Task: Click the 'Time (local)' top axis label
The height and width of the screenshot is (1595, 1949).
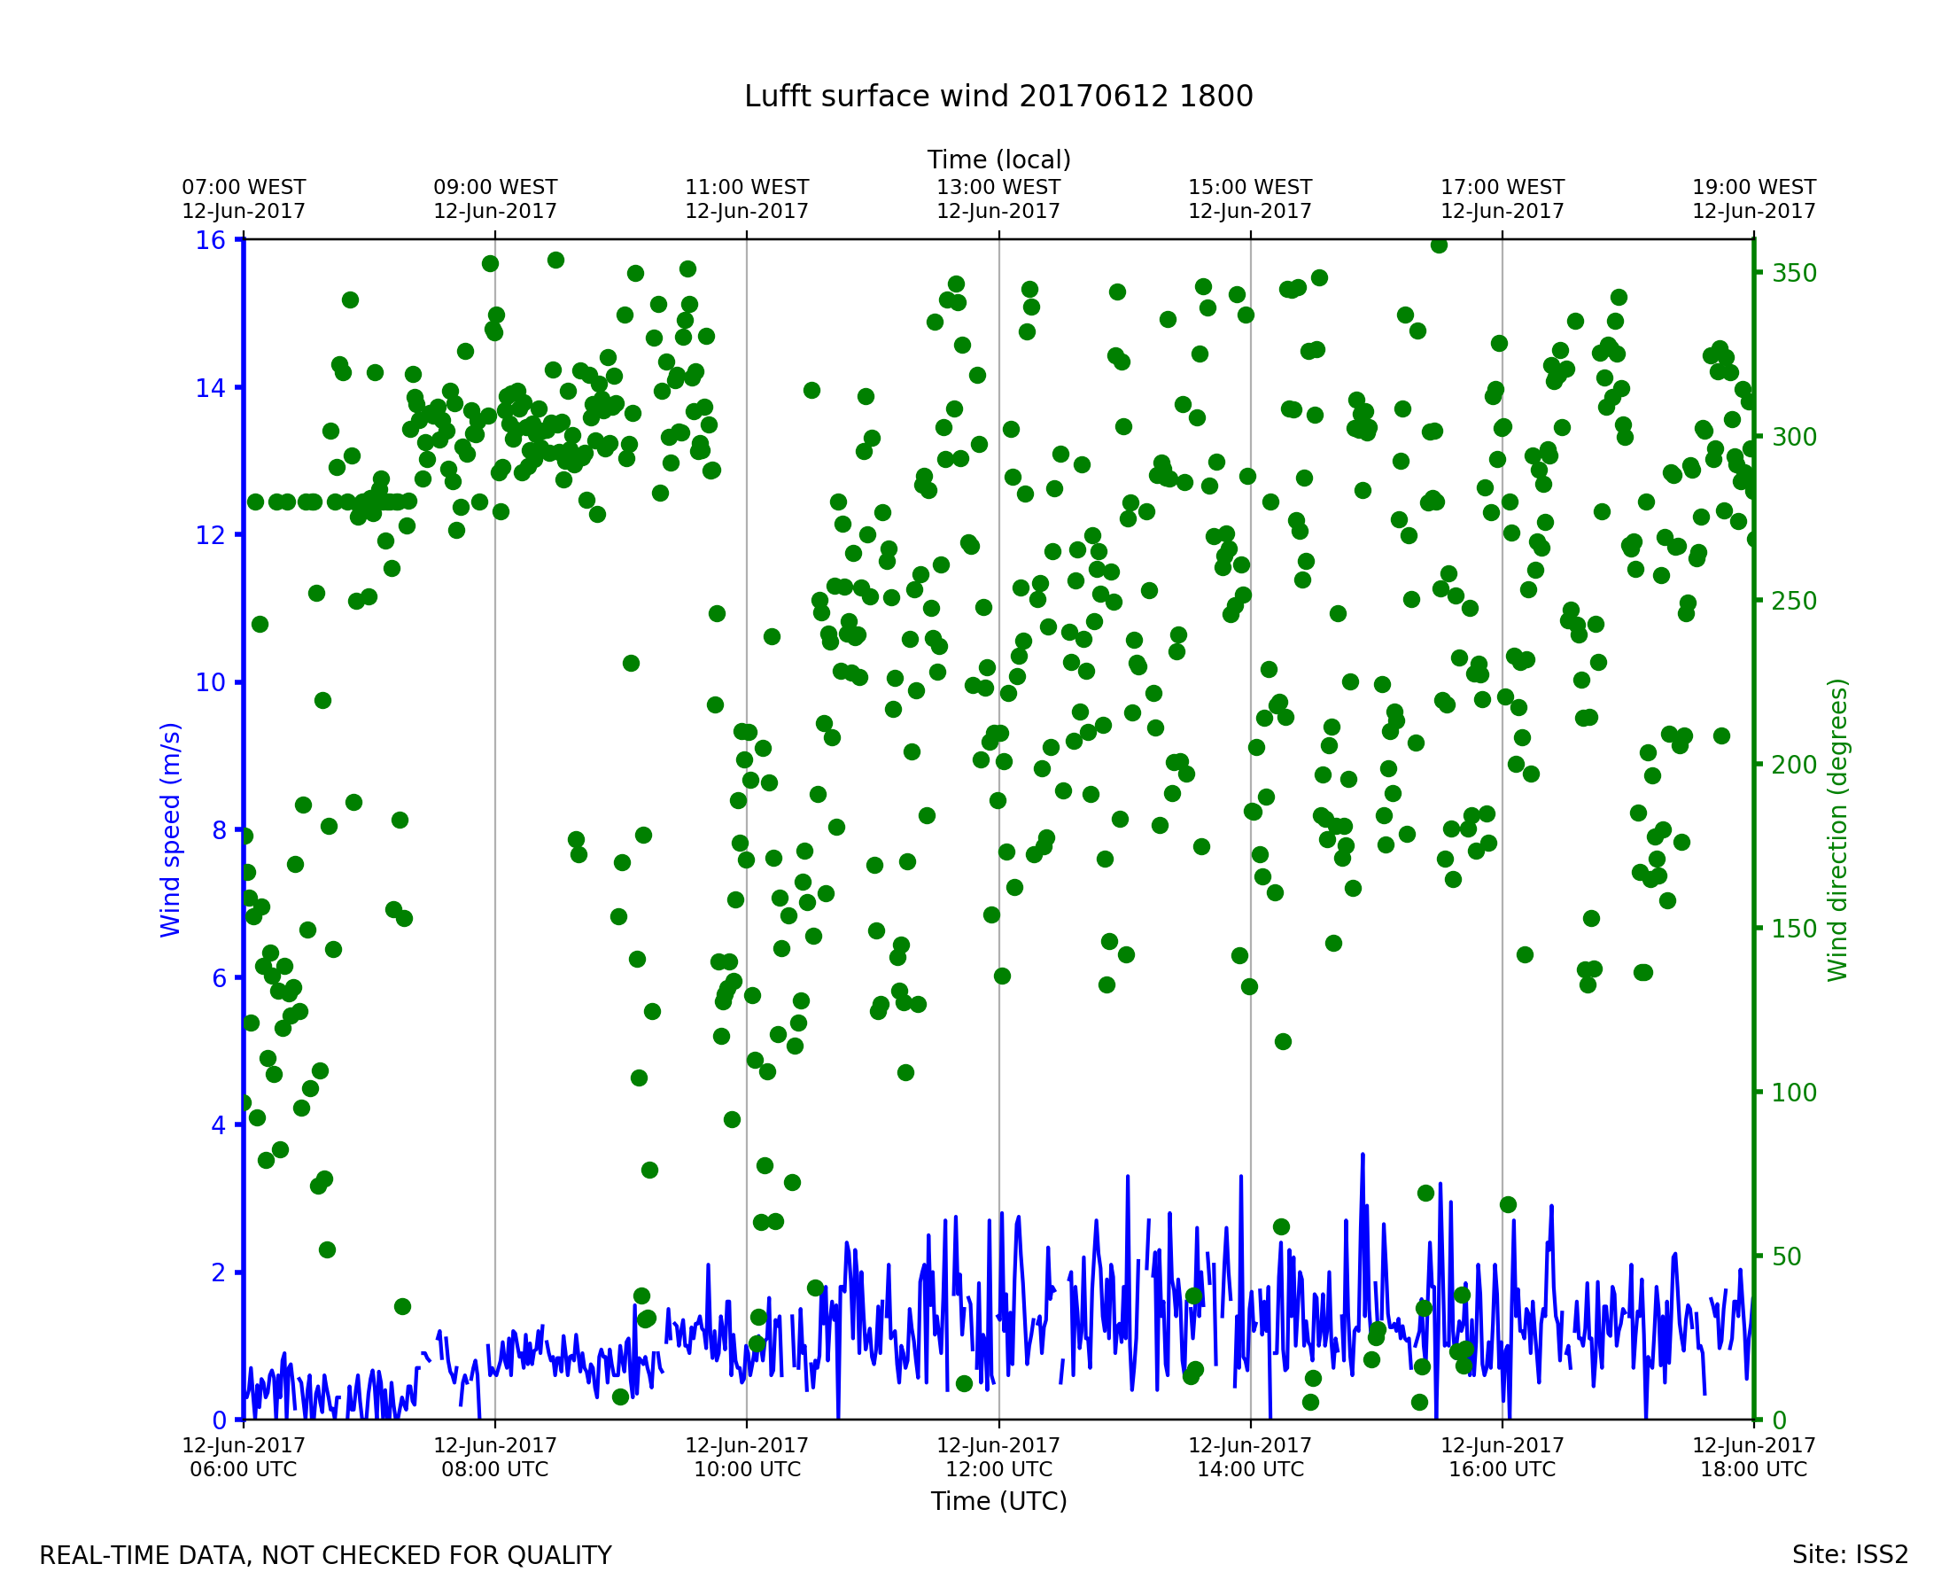Action: (x=998, y=159)
